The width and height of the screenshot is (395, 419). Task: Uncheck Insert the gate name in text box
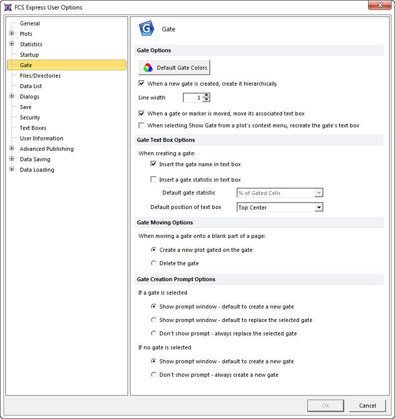(153, 164)
